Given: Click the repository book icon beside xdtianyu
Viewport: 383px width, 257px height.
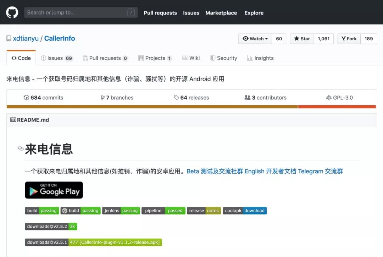Looking at the screenshot, I should click(x=9, y=39).
